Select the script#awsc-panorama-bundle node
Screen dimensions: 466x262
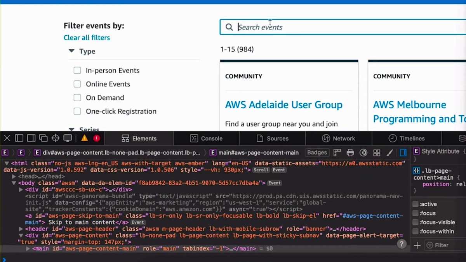point(214,203)
